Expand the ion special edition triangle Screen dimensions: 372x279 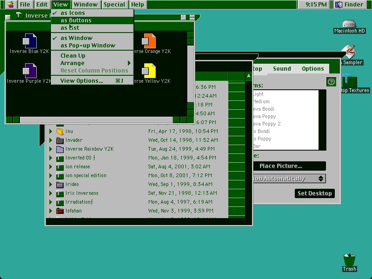coord(51,176)
